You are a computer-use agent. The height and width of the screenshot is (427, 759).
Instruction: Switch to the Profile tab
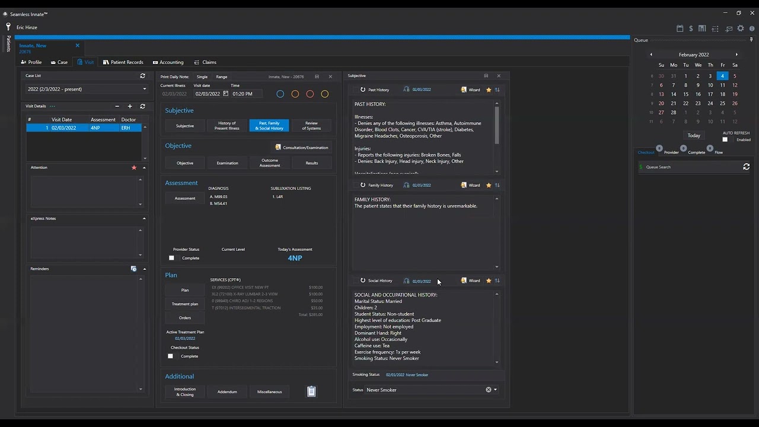[x=31, y=62]
